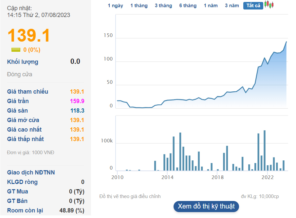Click the large 139.1 current price
Viewport: 296px width, 218px height.
click(x=29, y=35)
